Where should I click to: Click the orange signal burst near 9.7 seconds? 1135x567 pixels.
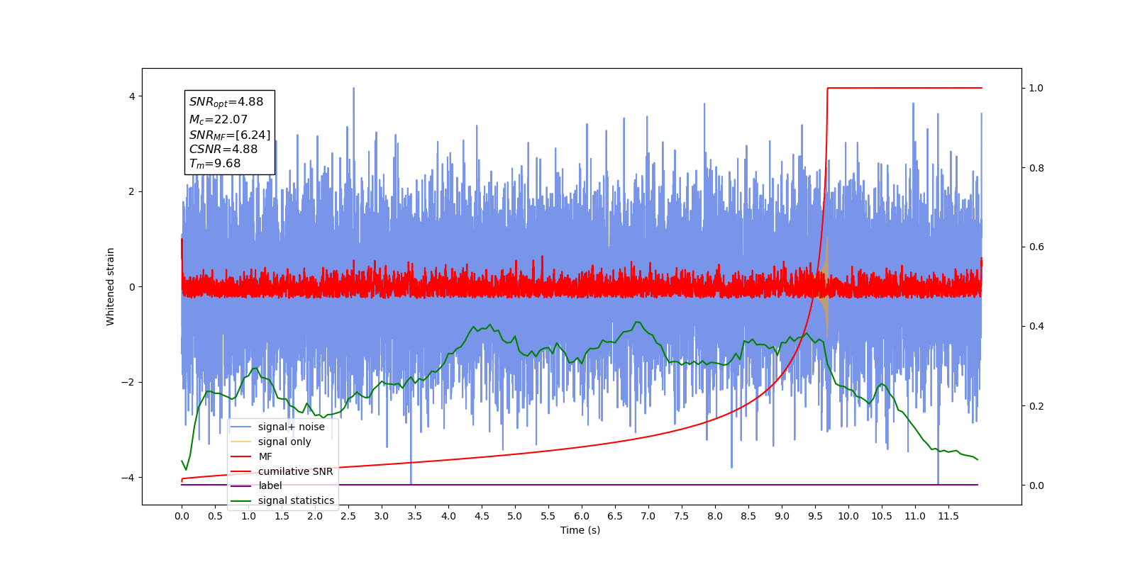(826, 286)
